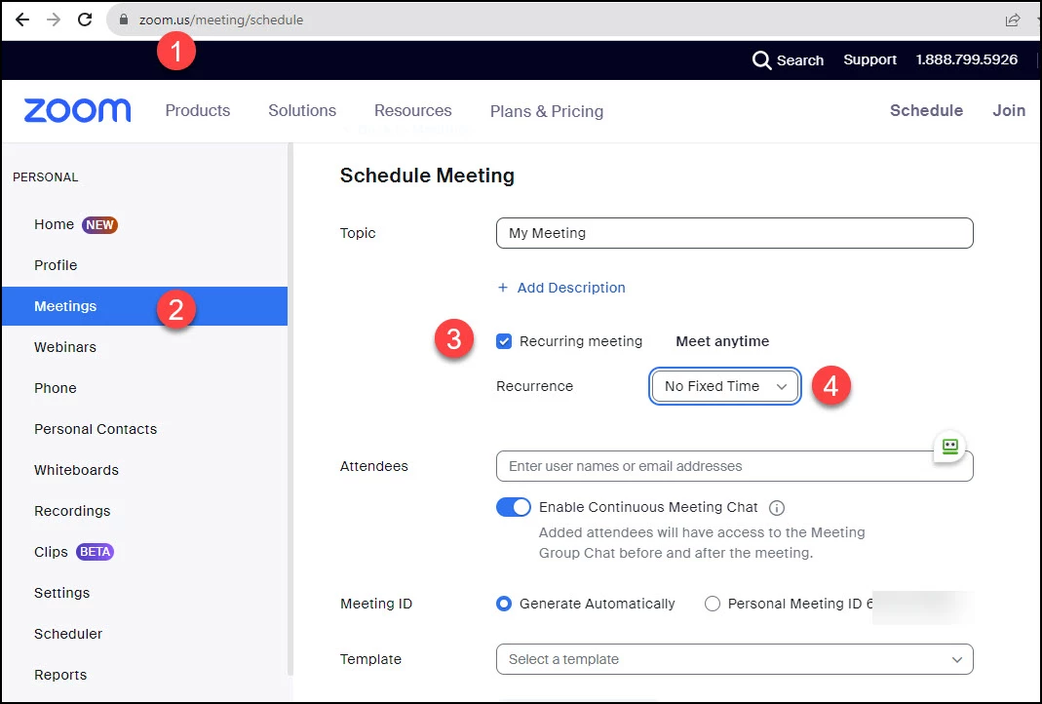
Task: Click the padlock site info icon
Action: [123, 20]
